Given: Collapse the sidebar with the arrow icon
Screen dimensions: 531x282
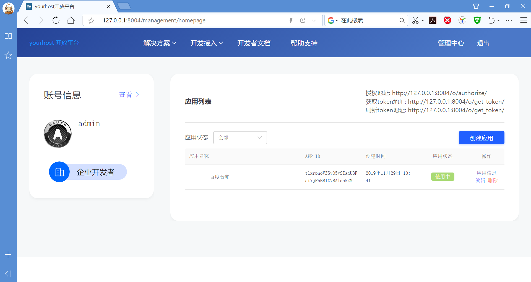Looking at the screenshot, I should 8,274.
